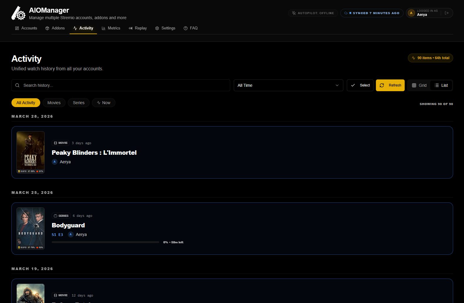Click the AIOManager gear logo icon
464x303 pixels.
(x=19, y=13)
